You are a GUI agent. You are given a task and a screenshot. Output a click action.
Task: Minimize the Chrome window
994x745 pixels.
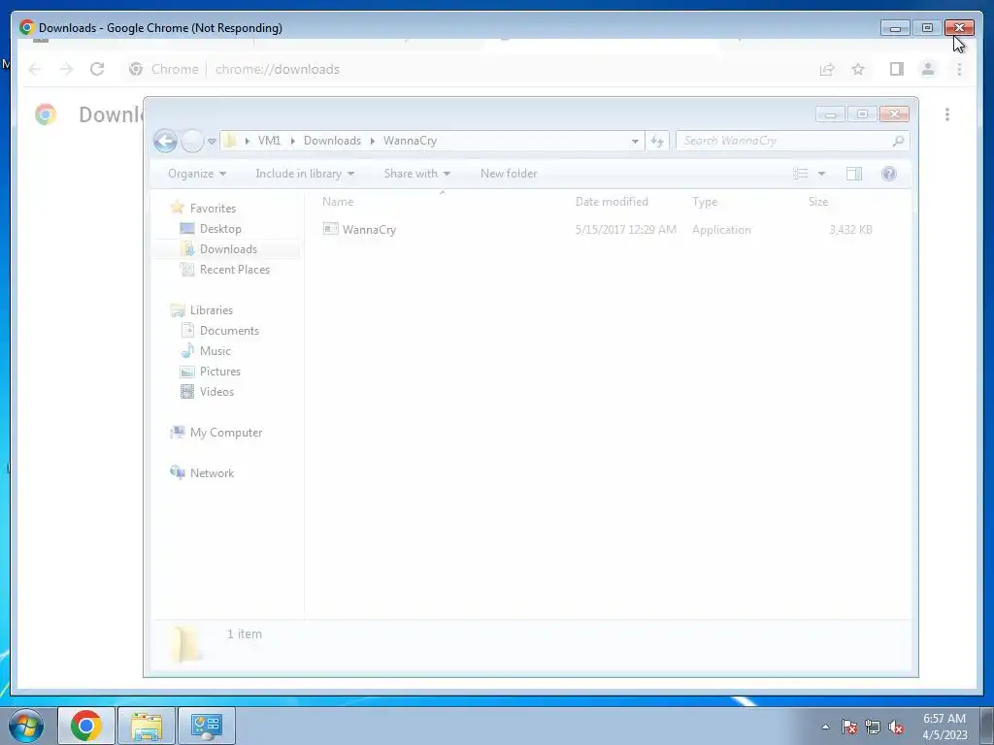point(895,28)
